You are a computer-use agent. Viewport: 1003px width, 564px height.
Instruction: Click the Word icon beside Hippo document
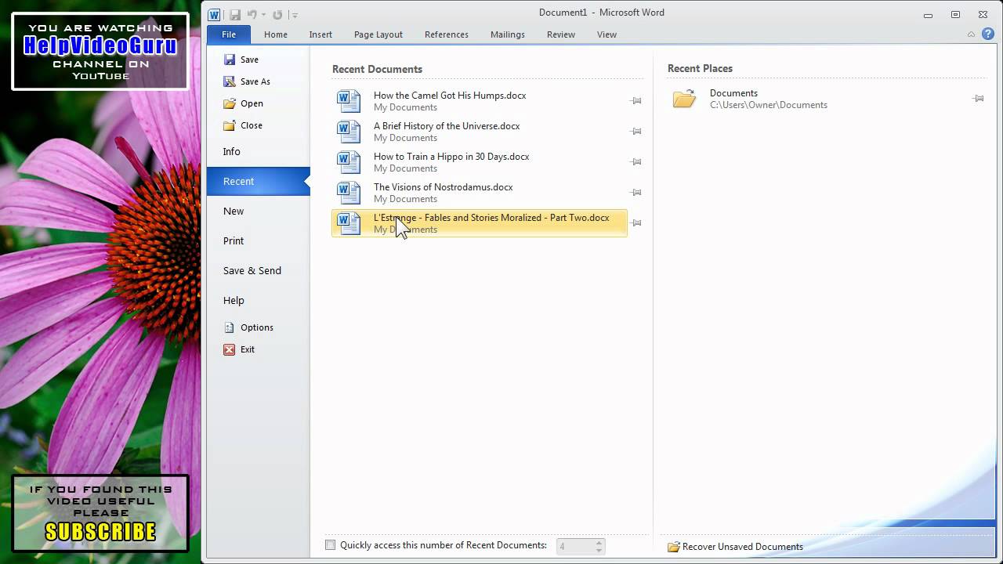[x=349, y=162]
